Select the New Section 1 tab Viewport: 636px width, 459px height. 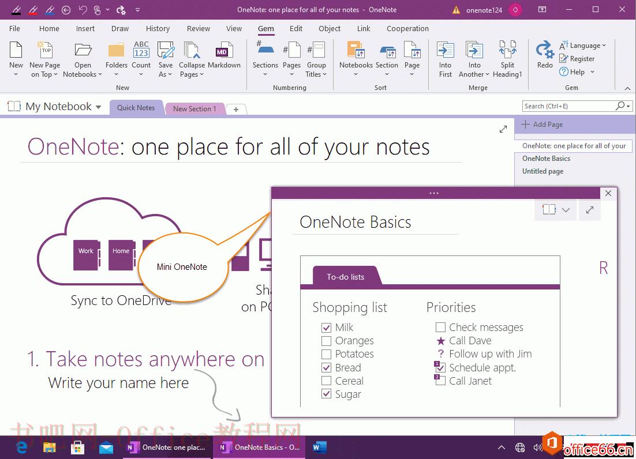(194, 108)
